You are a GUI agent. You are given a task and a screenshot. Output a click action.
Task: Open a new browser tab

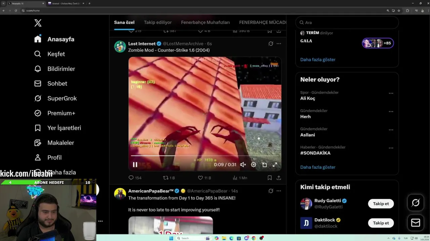tap(89, 3)
